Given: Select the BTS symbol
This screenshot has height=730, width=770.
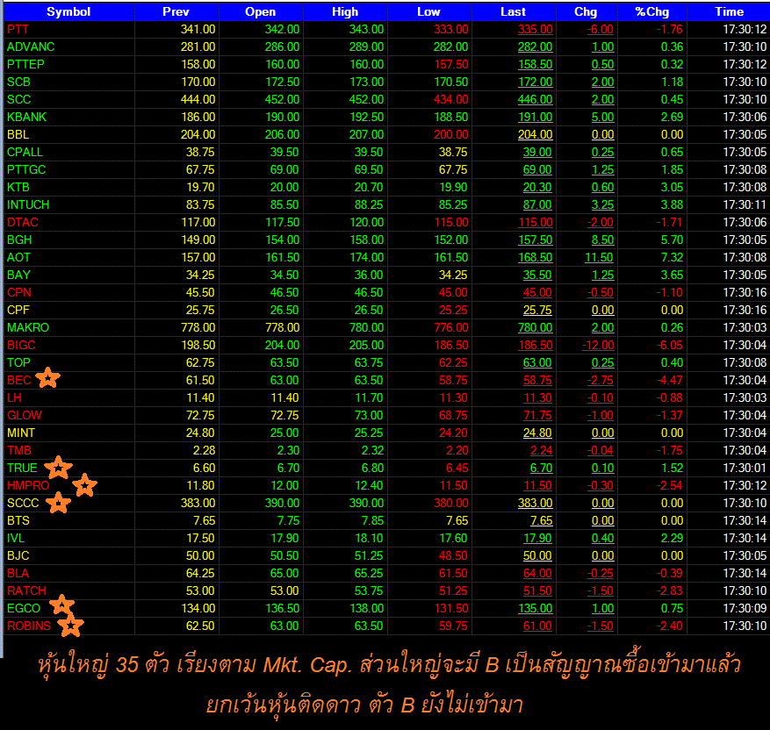Looking at the screenshot, I should click(x=18, y=520).
